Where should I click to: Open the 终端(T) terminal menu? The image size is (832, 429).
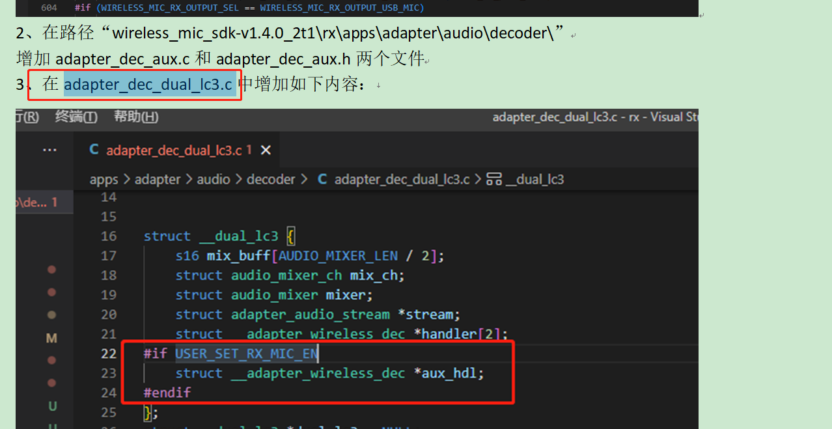tap(76, 117)
